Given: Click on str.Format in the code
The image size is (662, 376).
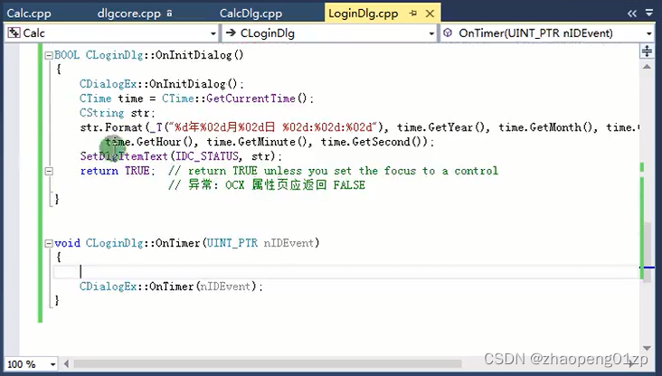Looking at the screenshot, I should coord(111,127).
